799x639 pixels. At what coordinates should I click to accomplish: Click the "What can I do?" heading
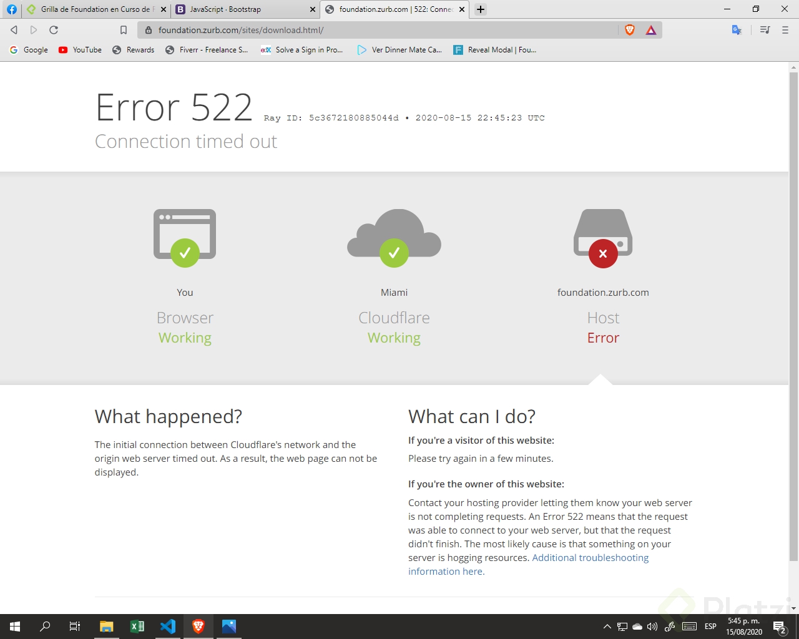tap(472, 416)
